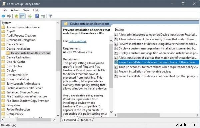Click policy icon beside Prevent installation of removable devices

[116, 71]
